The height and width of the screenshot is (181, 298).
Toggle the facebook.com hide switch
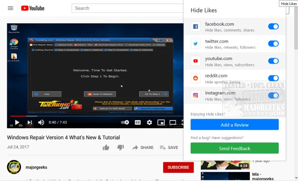click(x=273, y=27)
